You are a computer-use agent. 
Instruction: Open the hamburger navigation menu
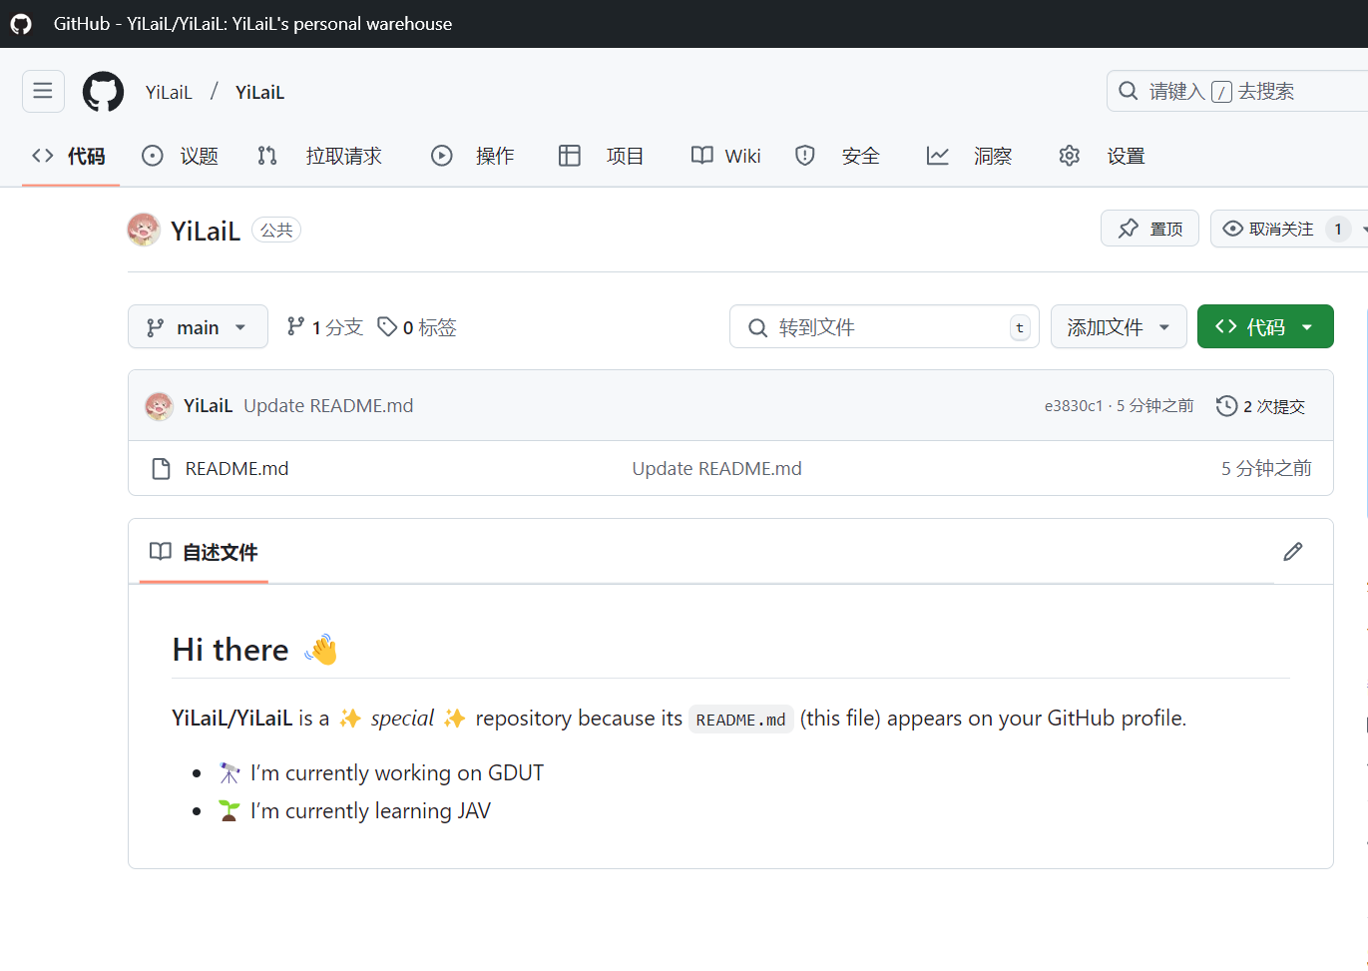click(43, 91)
